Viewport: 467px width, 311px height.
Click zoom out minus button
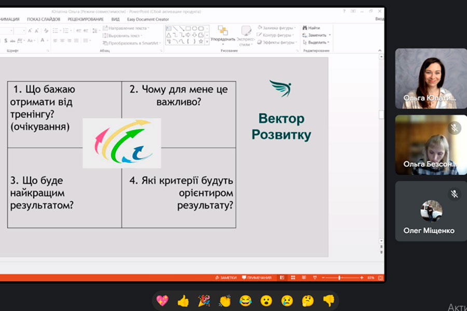click(x=323, y=278)
